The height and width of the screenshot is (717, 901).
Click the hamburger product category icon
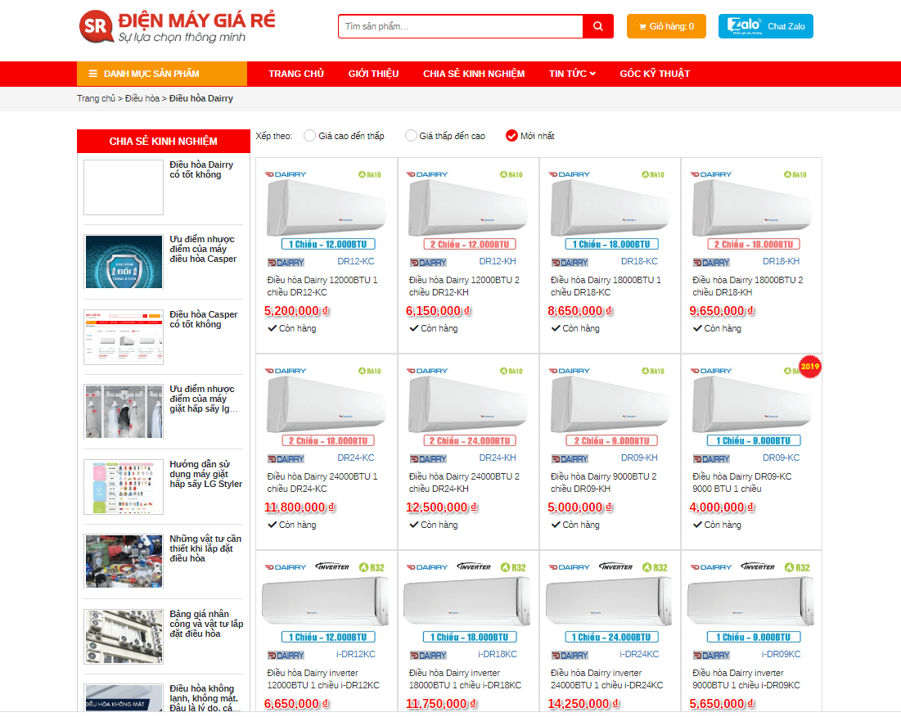pyautogui.click(x=93, y=74)
